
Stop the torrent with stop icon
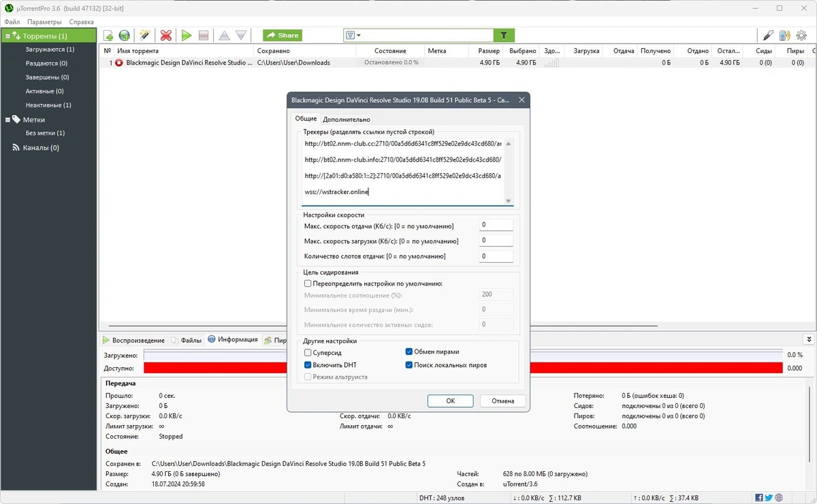[x=203, y=35]
